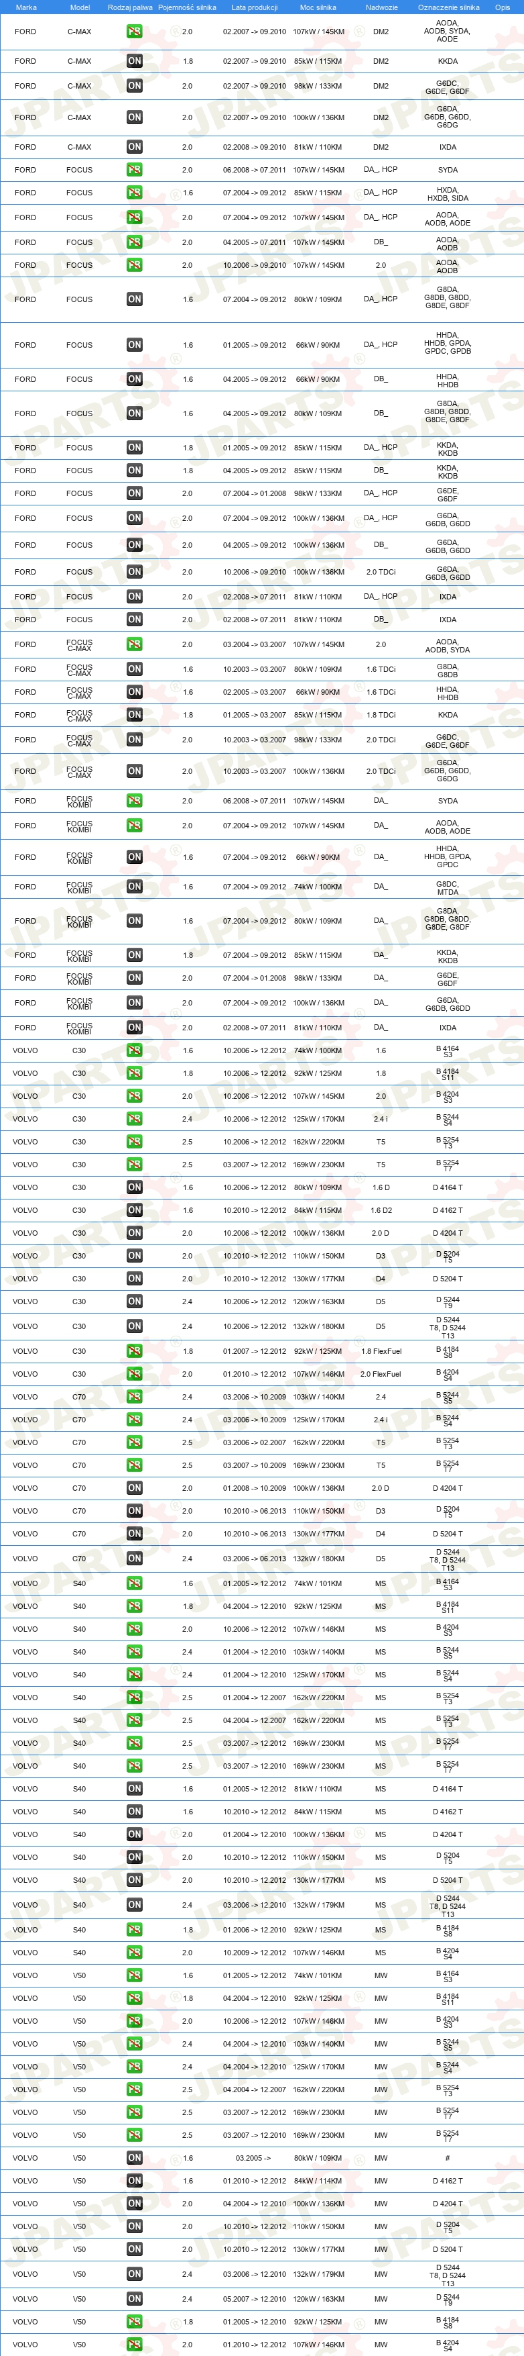Click the Pojemność silnika column header

pyautogui.click(x=187, y=7)
